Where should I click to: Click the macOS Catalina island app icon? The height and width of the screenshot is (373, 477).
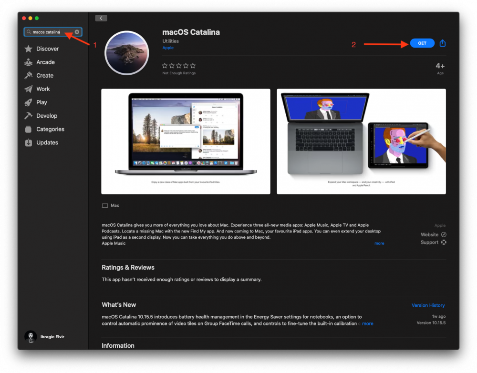click(126, 53)
